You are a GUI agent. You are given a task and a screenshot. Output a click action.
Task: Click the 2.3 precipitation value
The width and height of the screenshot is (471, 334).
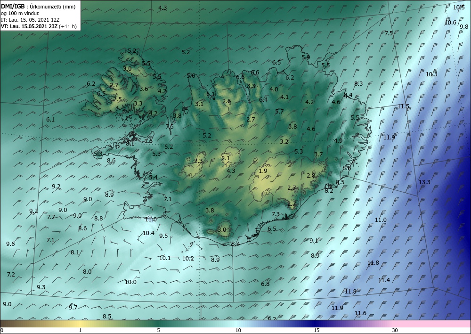[x=198, y=161]
